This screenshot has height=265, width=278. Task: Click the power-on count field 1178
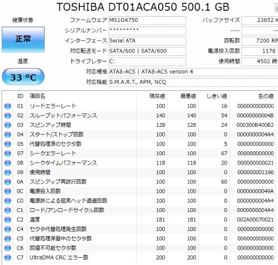pyautogui.click(x=260, y=51)
